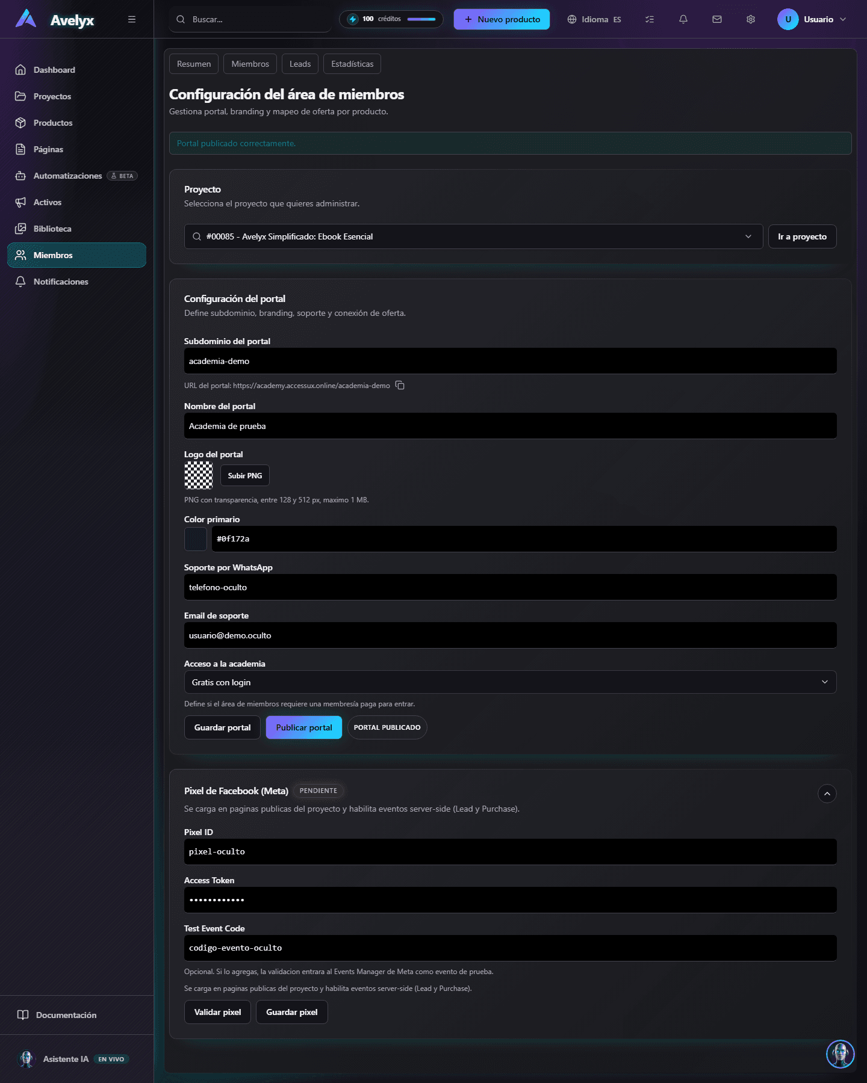Open the notifications bell in the top bar
This screenshot has width=867, height=1083.
683,19
